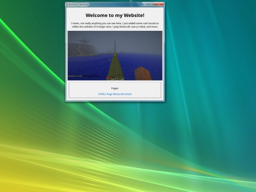Viewport: 256px width, 192px height.
Task: Open the HTML4 Page link
Action: [x=105, y=94]
